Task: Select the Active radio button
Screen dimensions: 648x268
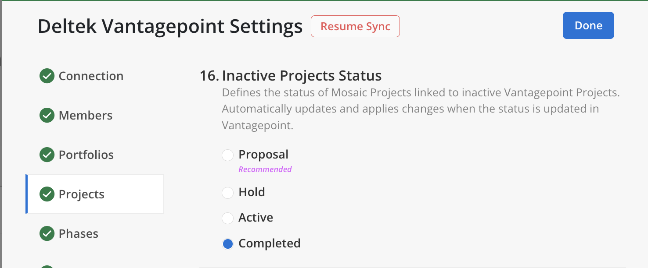Action: point(227,218)
